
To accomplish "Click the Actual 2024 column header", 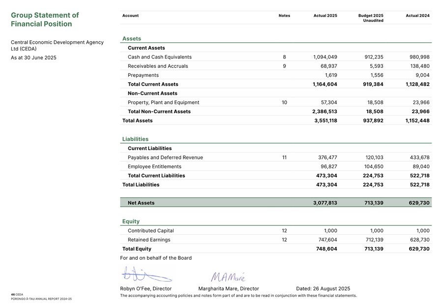I will [417, 16].
